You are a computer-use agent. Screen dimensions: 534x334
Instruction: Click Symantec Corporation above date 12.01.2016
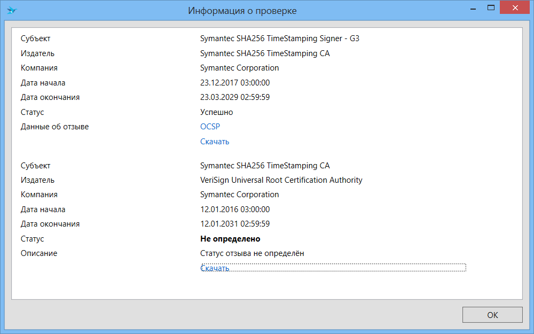click(x=239, y=195)
